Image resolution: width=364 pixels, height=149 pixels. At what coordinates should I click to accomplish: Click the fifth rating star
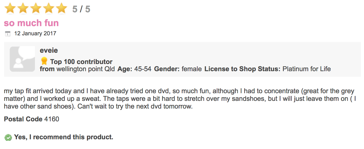[x=62, y=8]
